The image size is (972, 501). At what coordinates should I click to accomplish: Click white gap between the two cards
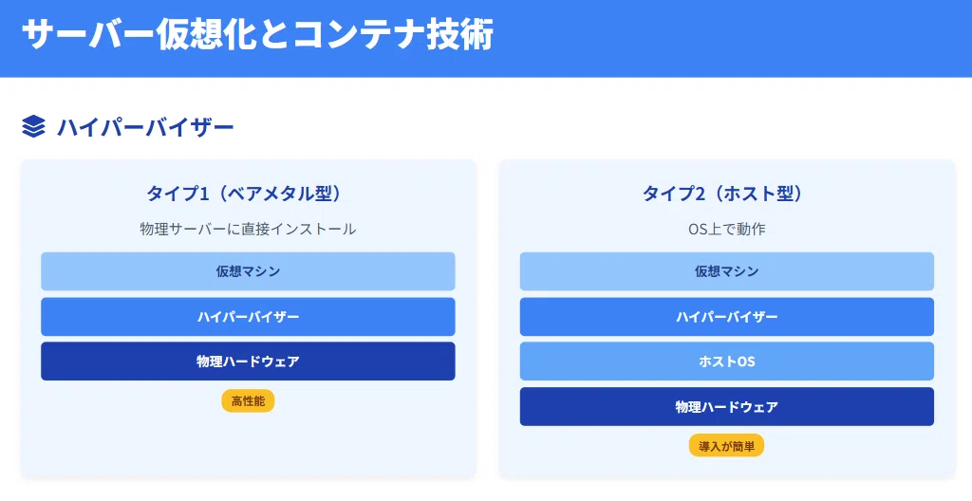pyautogui.click(x=488, y=320)
